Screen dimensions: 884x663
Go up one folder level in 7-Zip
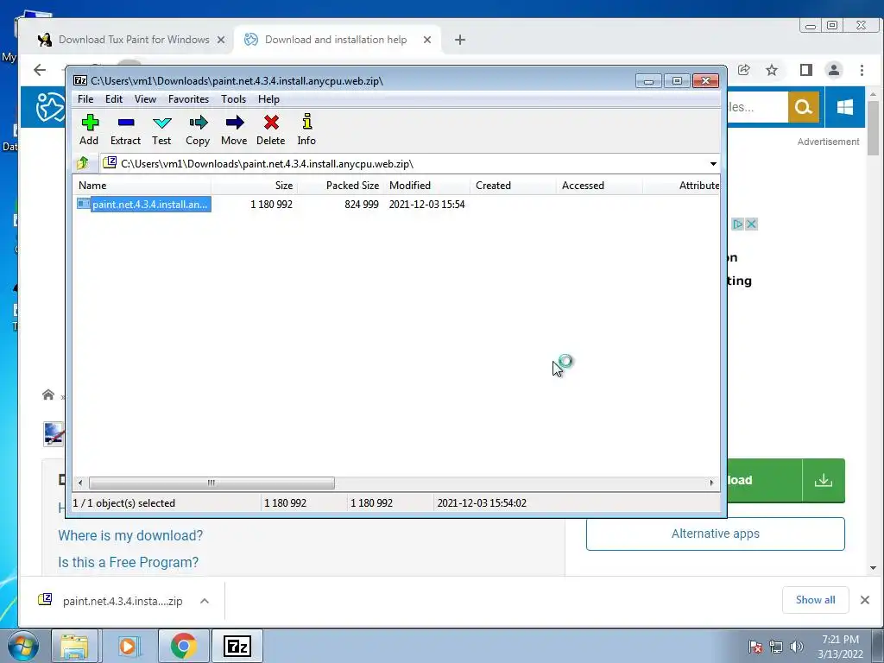83,163
